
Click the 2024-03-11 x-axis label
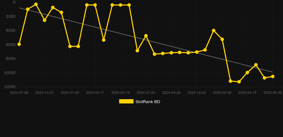point(95,93)
